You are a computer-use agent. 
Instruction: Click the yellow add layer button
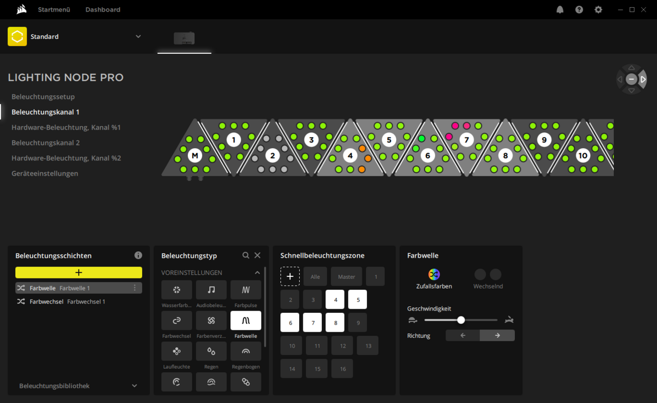tap(79, 272)
